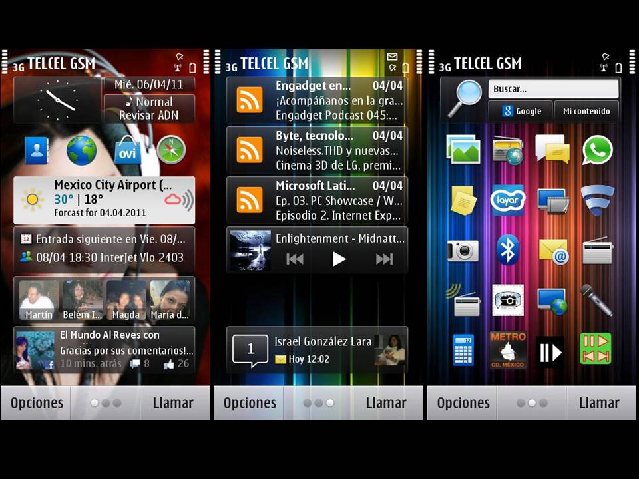Click the magnifying glass search icon
The image size is (639, 479).
click(465, 98)
